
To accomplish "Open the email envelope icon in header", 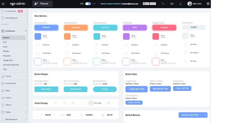I will click(172, 4).
